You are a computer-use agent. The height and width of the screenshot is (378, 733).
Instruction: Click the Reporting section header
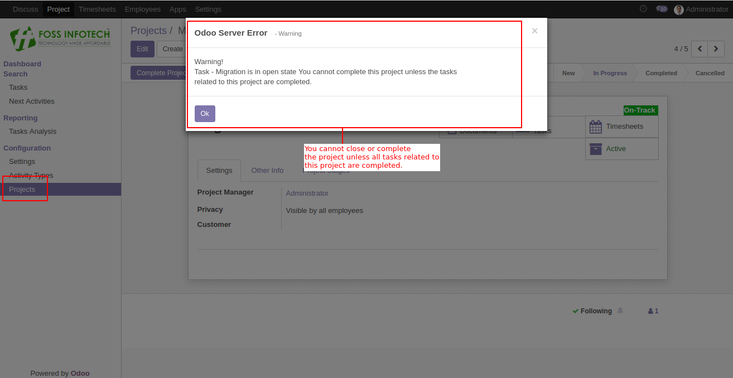(x=21, y=118)
